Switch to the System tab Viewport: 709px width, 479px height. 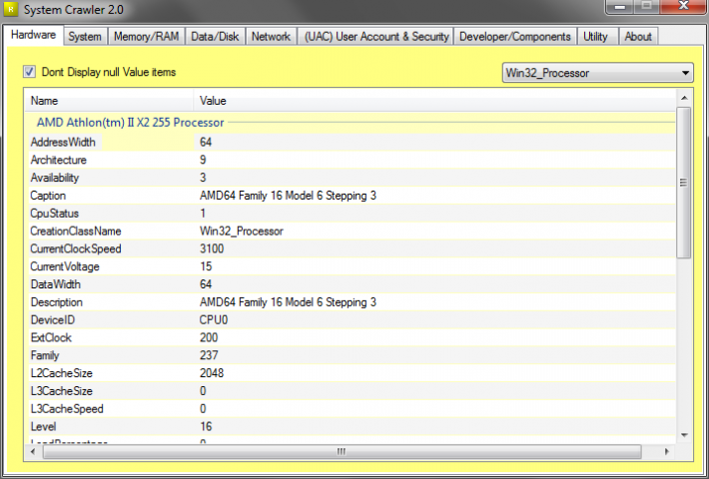(85, 37)
